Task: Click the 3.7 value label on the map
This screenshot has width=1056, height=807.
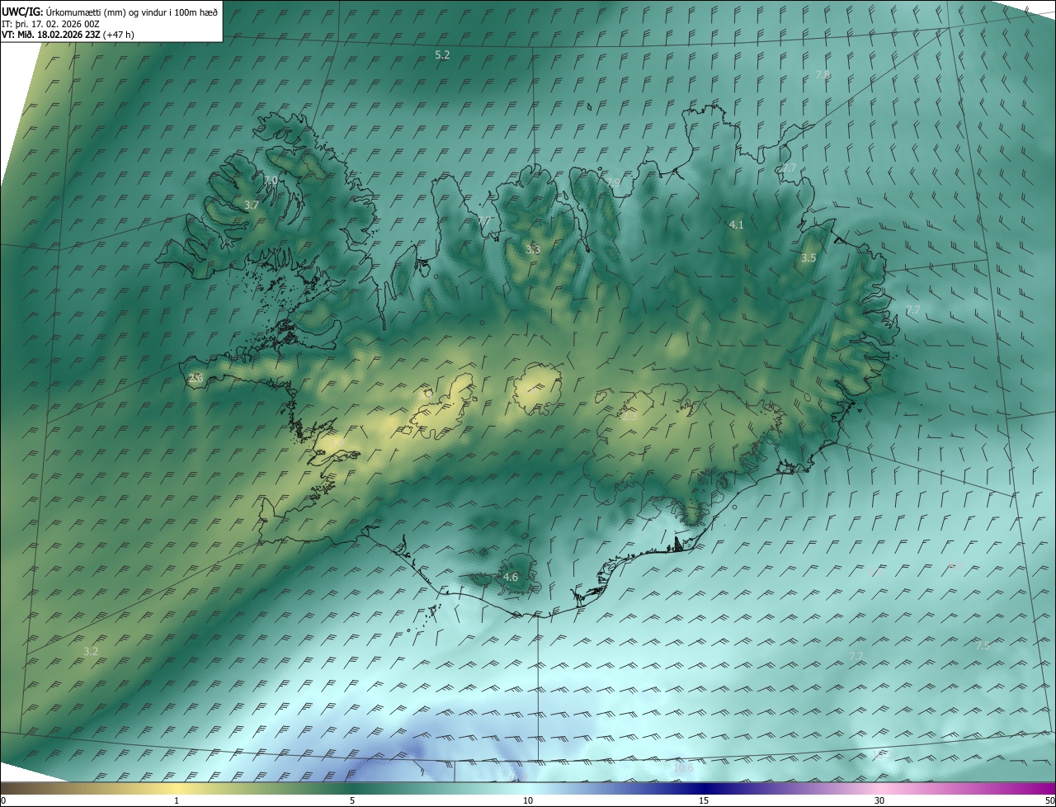Action: tap(252, 205)
